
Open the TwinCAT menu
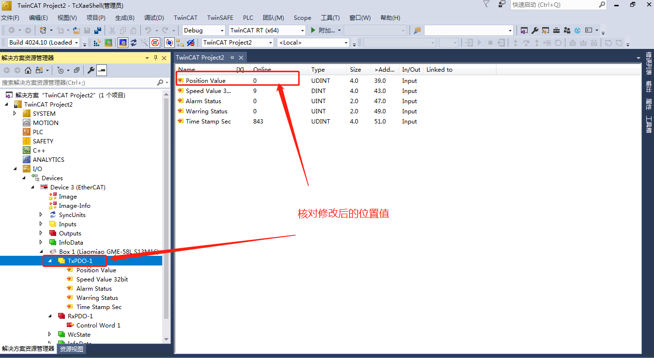[x=185, y=18]
